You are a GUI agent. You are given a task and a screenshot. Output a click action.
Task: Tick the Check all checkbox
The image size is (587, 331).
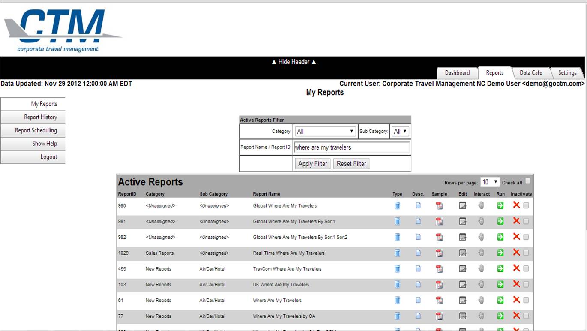pos(528,181)
